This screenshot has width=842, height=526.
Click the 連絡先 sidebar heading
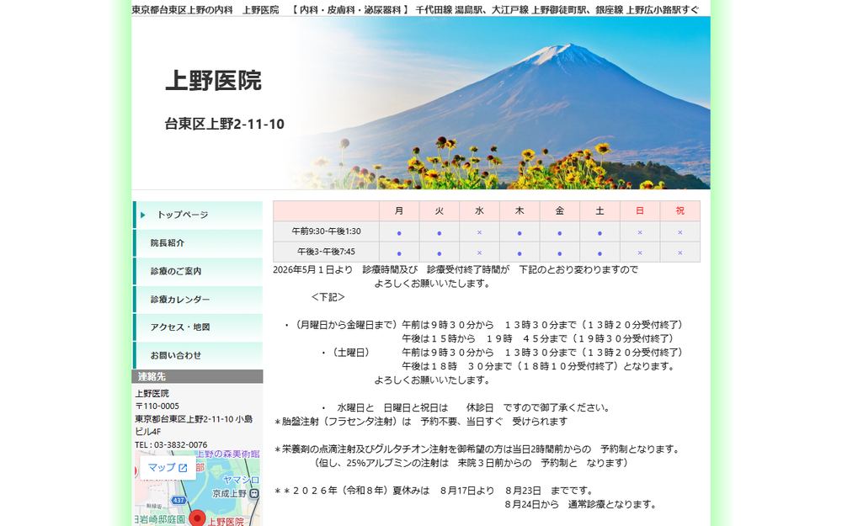point(197,377)
